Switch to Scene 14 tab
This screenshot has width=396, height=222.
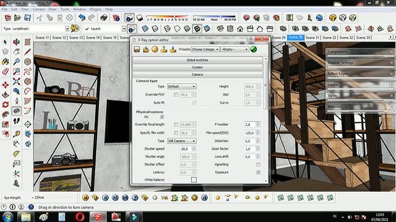click(93, 38)
